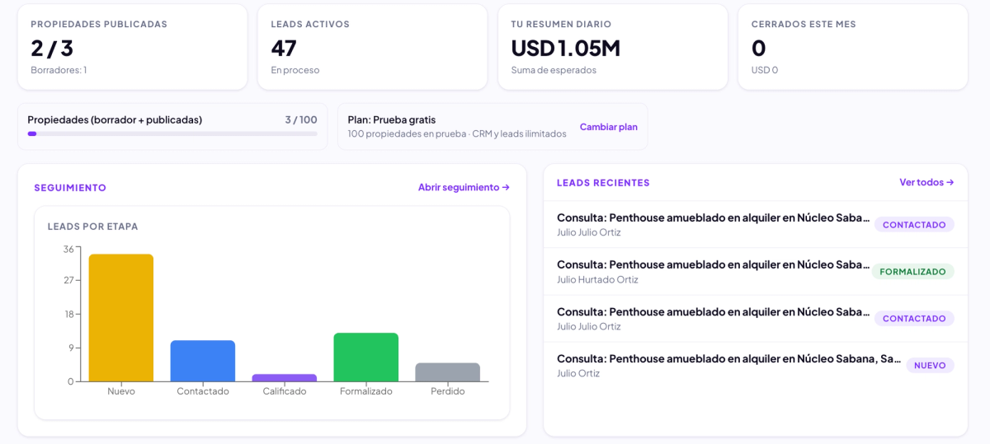Click the blue Contactado bar

pyautogui.click(x=203, y=361)
